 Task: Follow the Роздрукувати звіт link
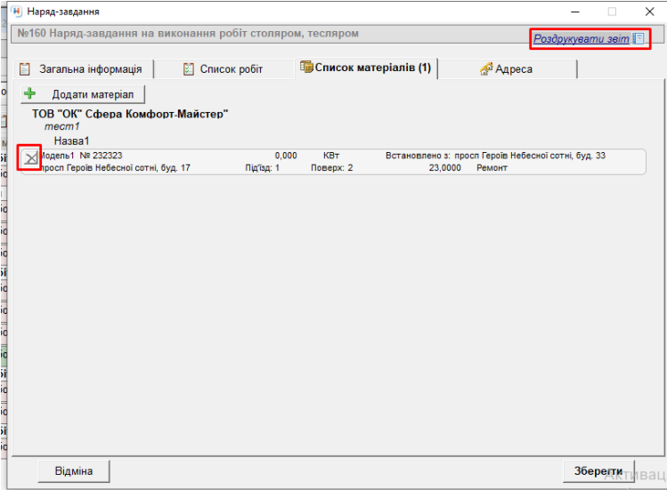[581, 39]
